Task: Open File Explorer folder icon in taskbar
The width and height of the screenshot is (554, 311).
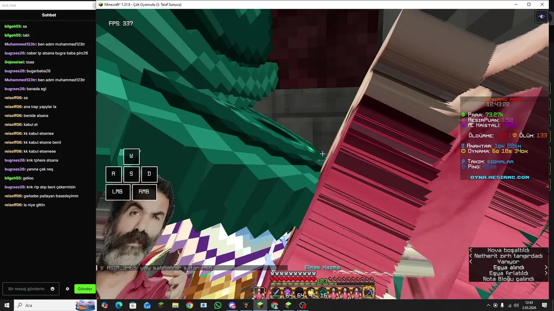Action: (x=175, y=305)
